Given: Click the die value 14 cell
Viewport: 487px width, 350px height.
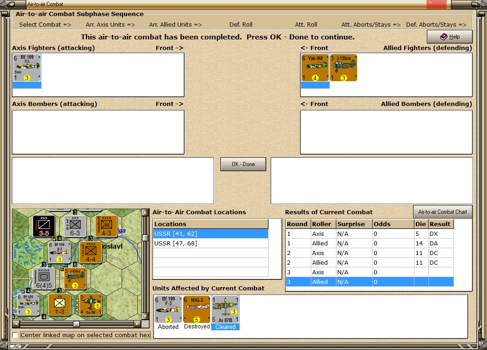Looking at the screenshot, I should pos(421,243).
